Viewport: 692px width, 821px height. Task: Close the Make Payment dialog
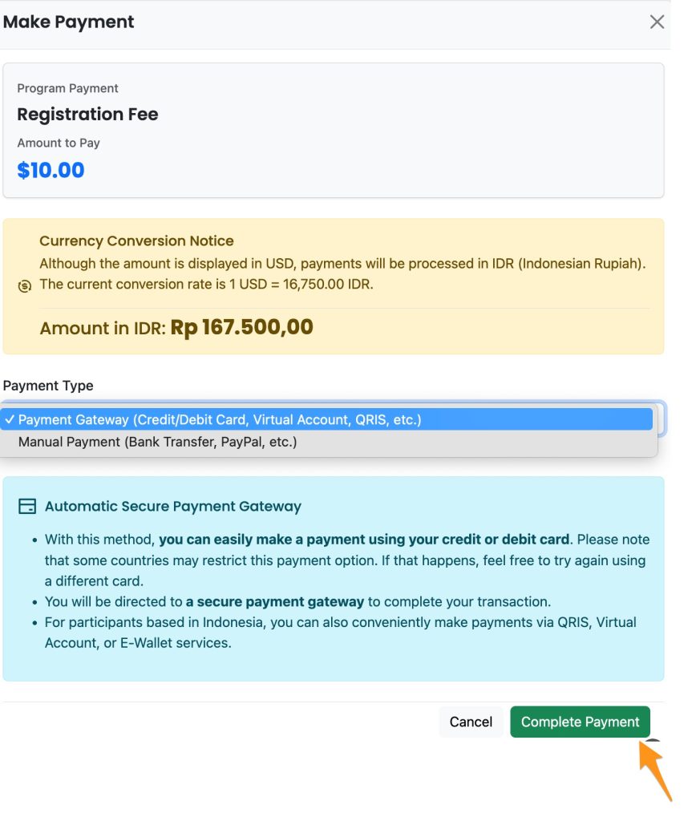pos(657,22)
